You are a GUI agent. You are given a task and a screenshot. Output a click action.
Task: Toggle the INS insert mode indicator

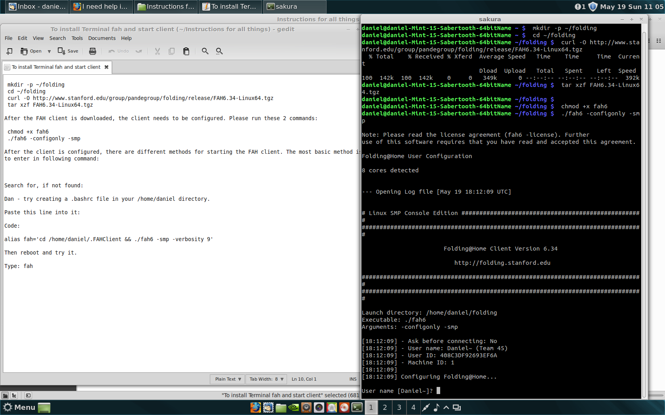pyautogui.click(x=353, y=379)
